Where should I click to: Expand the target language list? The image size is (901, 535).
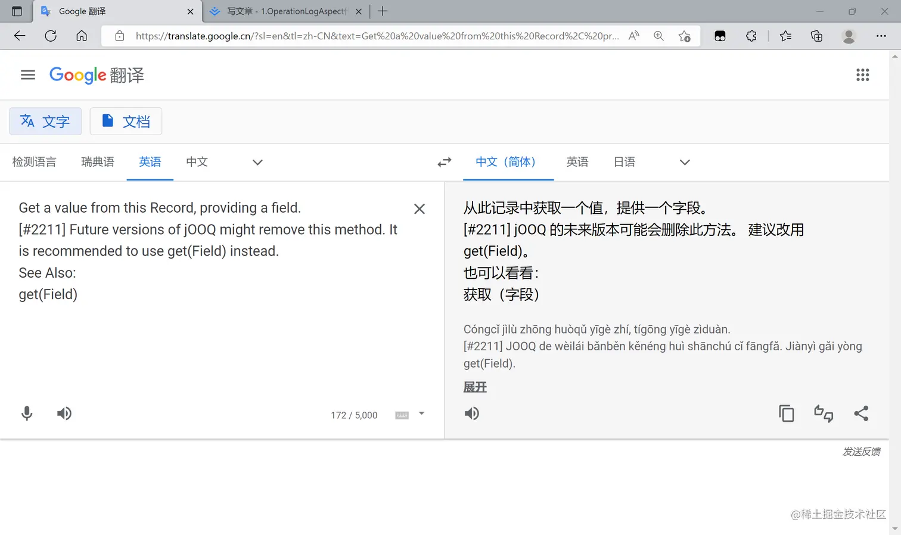tap(685, 162)
